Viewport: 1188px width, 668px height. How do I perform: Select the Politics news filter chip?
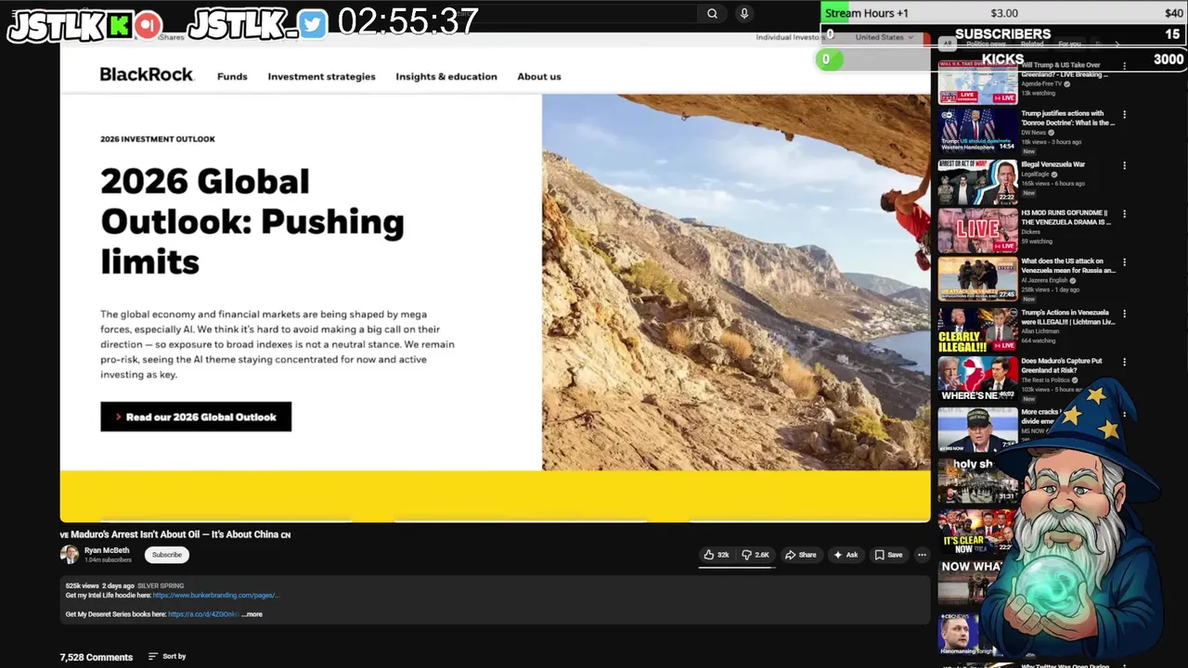pos(986,44)
